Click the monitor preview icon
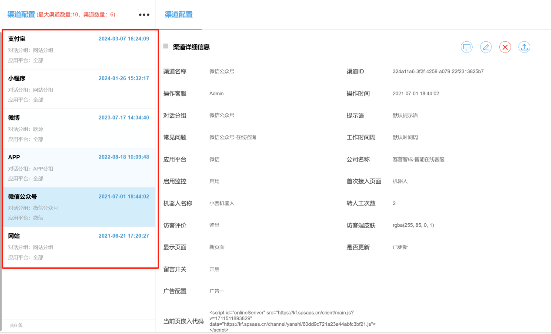Screen dimensions: 551x334 [467, 47]
